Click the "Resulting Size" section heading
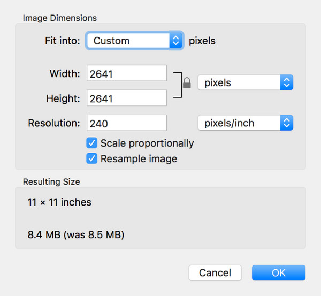 (x=51, y=181)
